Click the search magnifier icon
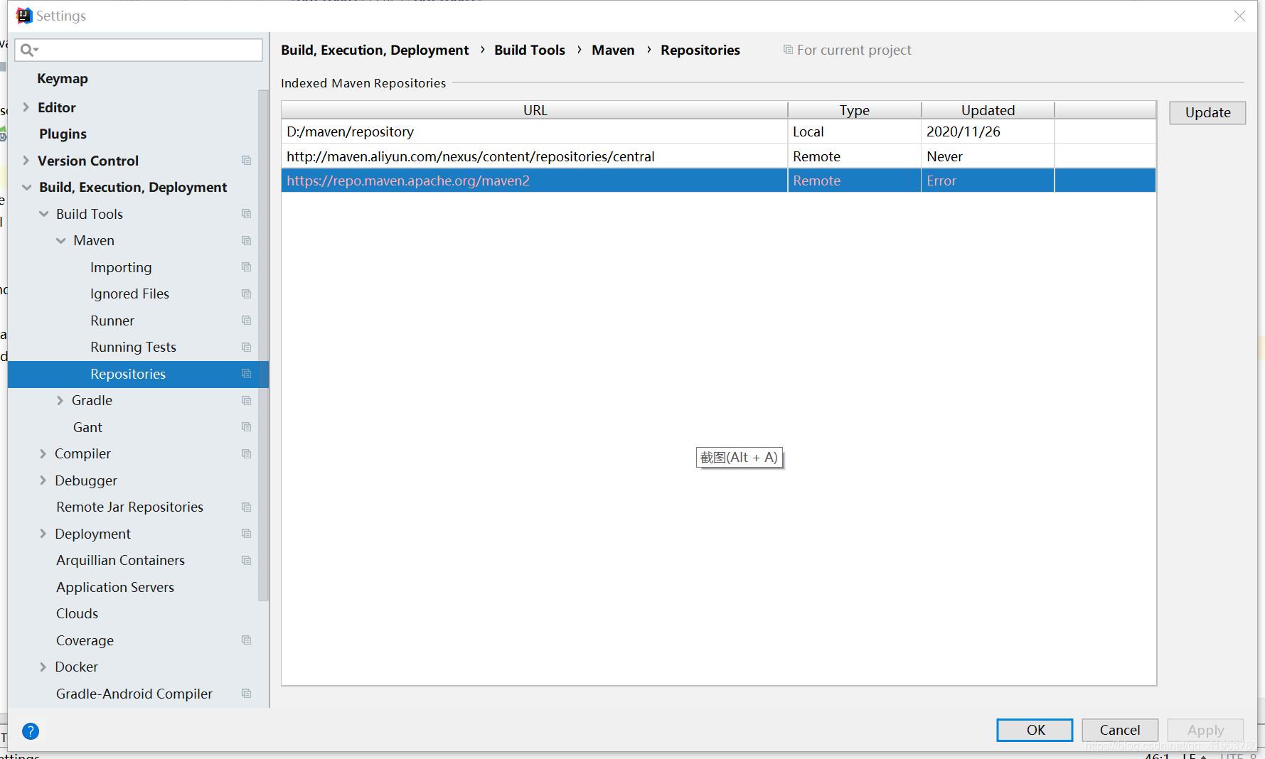 [x=28, y=50]
